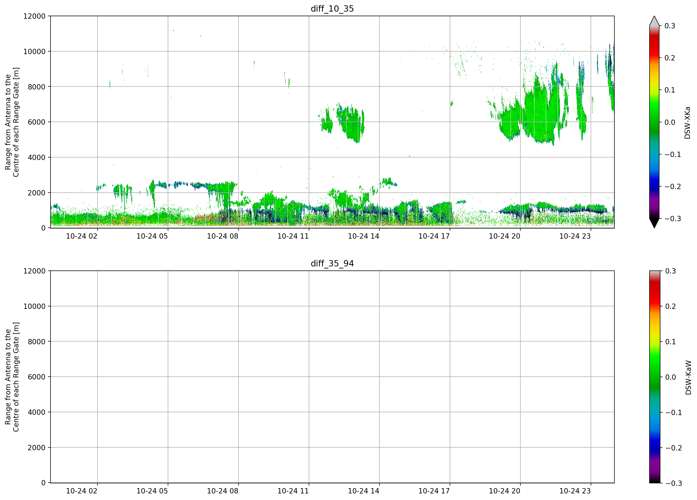
Task: Select the '0.0' tick on DSW-XKa colorbar
Action: point(670,122)
